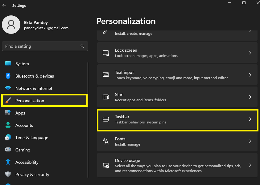Go to Accounts settings category

(24, 125)
